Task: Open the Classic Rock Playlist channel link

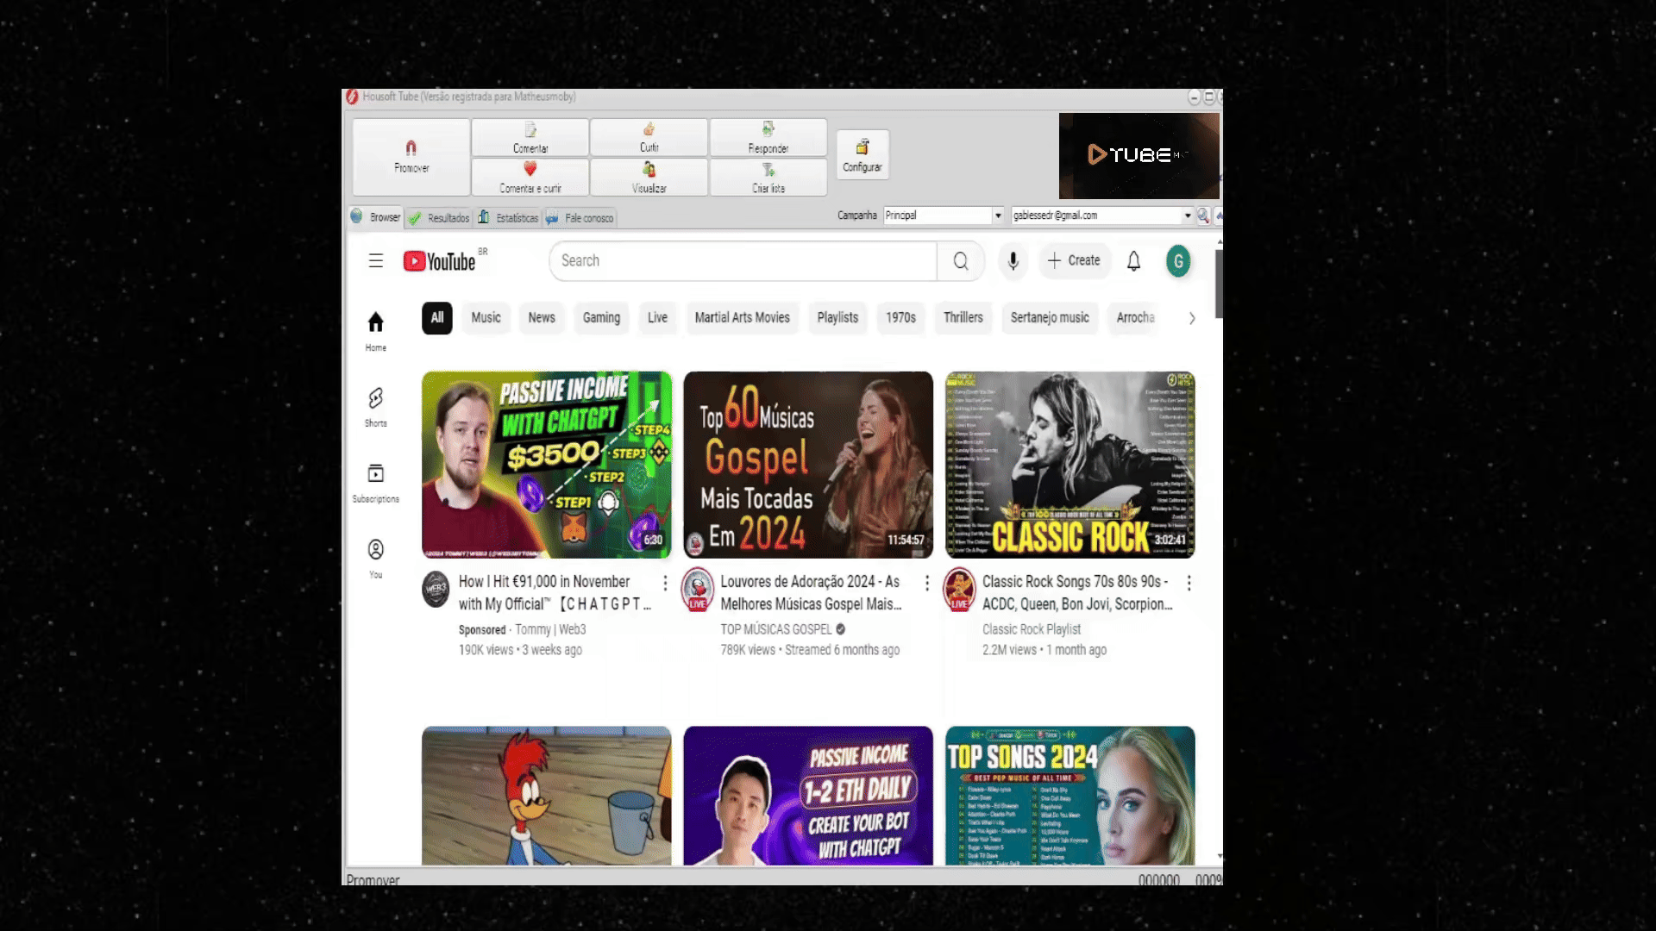Action: coord(1032,629)
